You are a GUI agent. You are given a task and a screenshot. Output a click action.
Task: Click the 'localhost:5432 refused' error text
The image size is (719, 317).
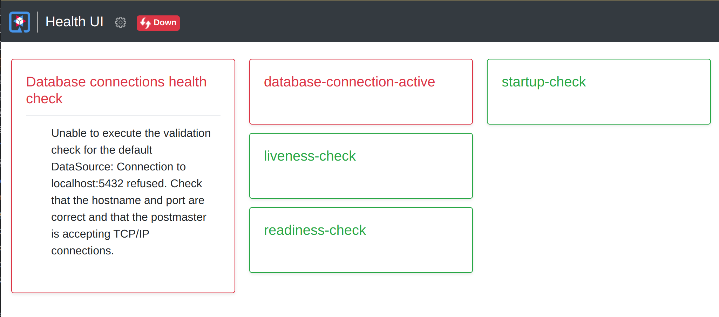(109, 183)
